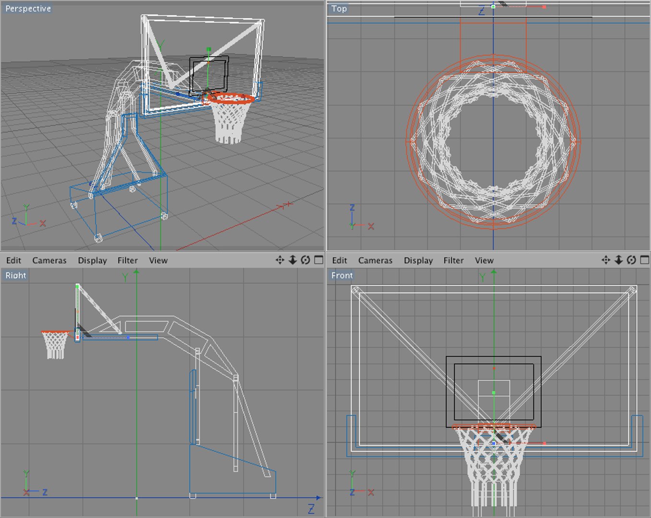The image size is (651, 518).
Task: Grab the red X-axis handle in Top view
Action: [544, 7]
